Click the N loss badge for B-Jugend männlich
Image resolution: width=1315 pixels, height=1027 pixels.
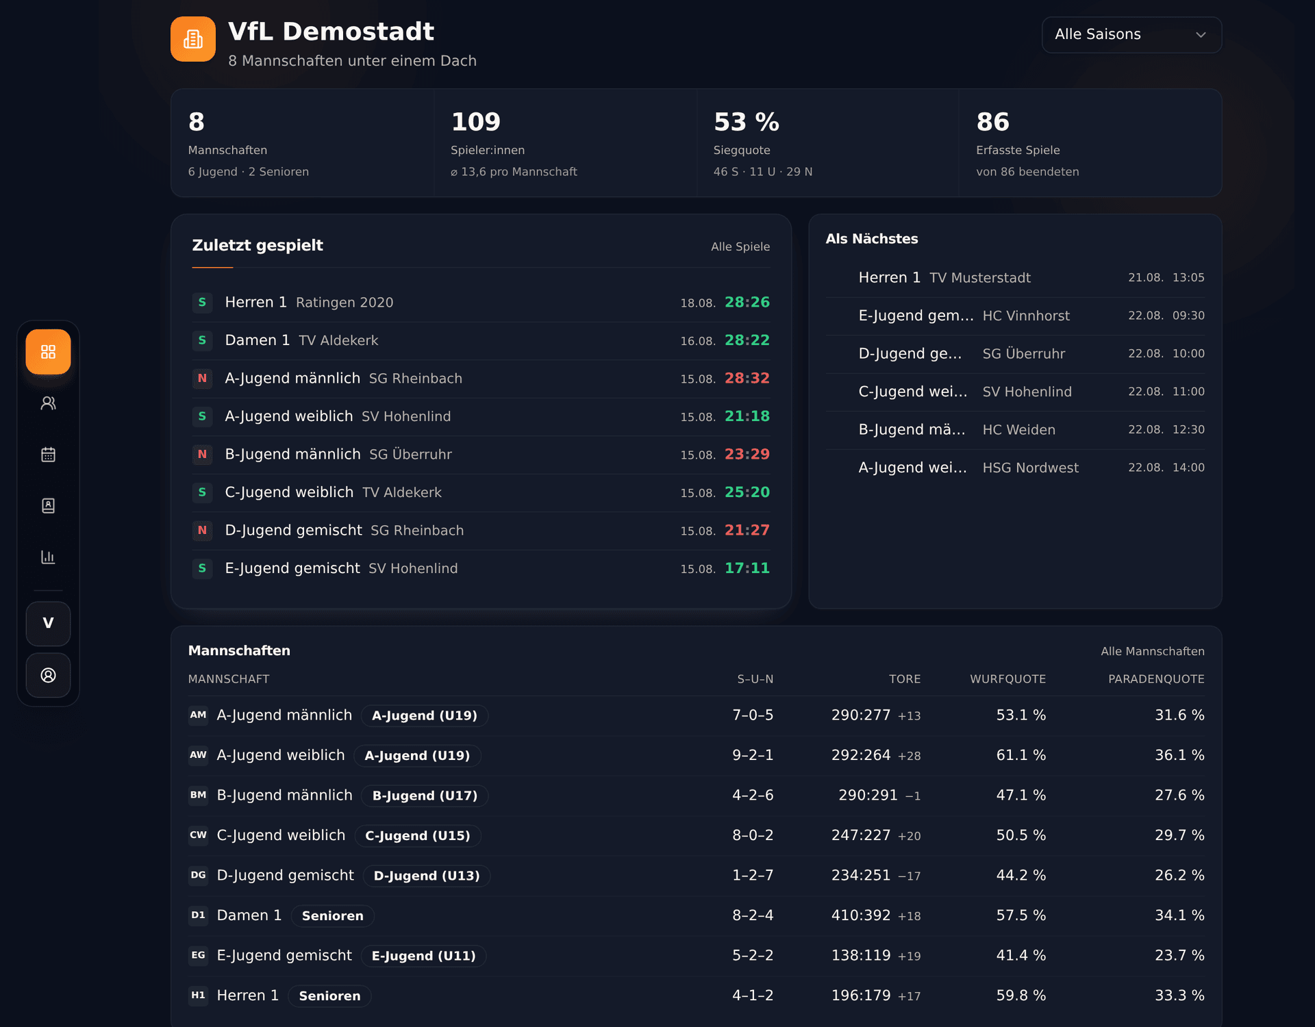pyautogui.click(x=202, y=455)
